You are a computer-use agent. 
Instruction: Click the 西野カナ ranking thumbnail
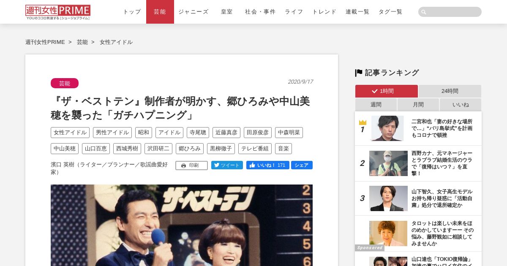[x=388, y=163]
